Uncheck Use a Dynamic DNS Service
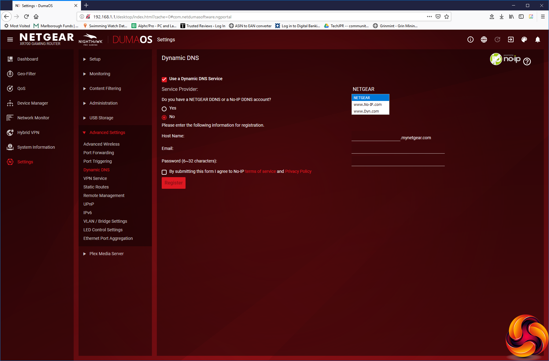Image resolution: width=549 pixels, height=361 pixels. point(164,79)
